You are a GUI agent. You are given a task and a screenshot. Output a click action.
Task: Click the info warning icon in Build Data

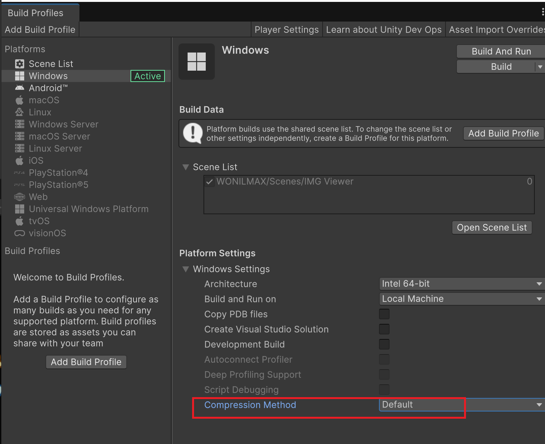click(x=193, y=133)
